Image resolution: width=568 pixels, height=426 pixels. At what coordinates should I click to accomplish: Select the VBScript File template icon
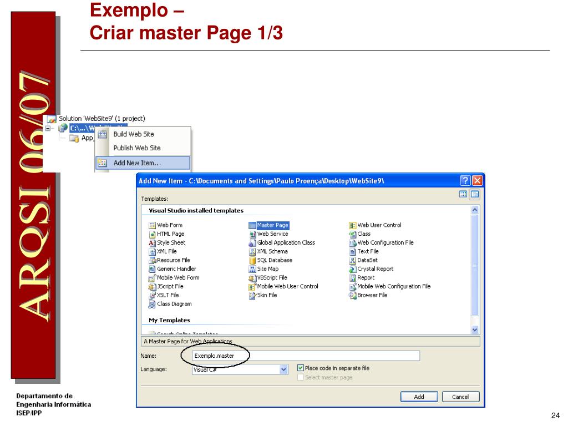pyautogui.click(x=252, y=278)
